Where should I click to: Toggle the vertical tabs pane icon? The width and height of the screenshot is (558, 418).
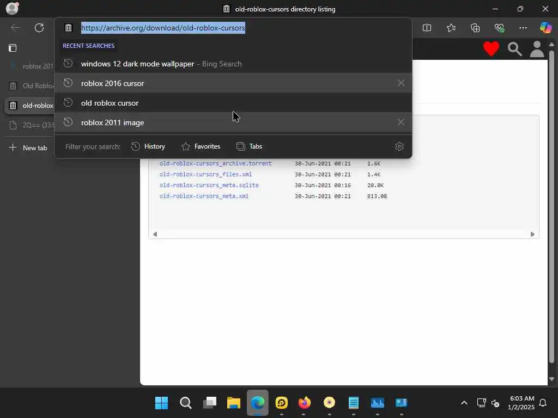point(13,48)
